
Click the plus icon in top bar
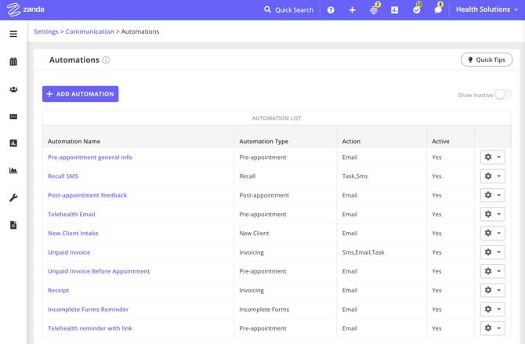pyautogui.click(x=352, y=10)
